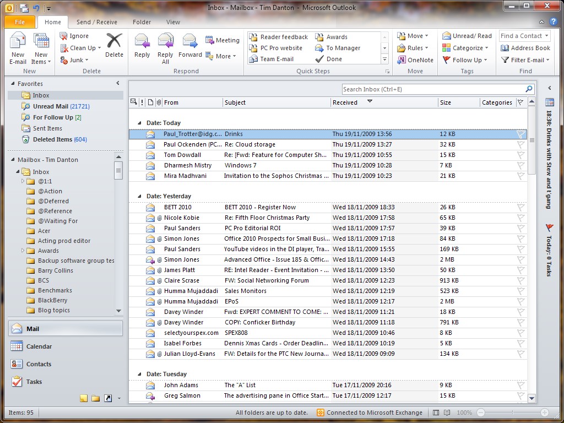Click the Reply All button

click(165, 48)
